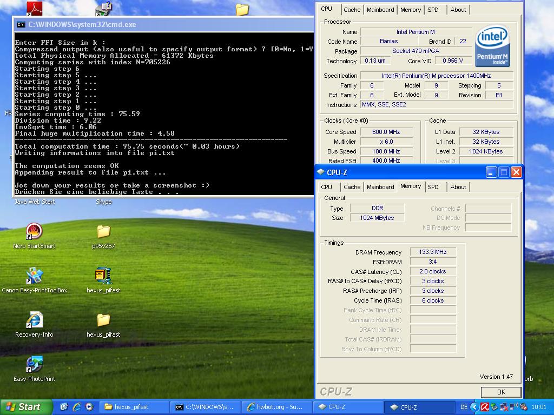Open the Easy-PhotoPrint desktop shortcut
This screenshot has width=554, height=415.
(34, 365)
